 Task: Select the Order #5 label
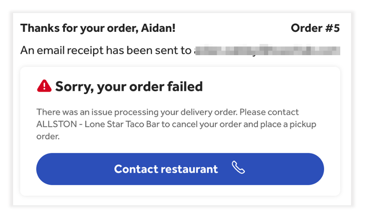(315, 28)
